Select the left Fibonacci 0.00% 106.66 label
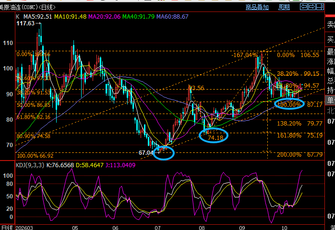Viewport: 335px width, 230px height. point(33,54)
